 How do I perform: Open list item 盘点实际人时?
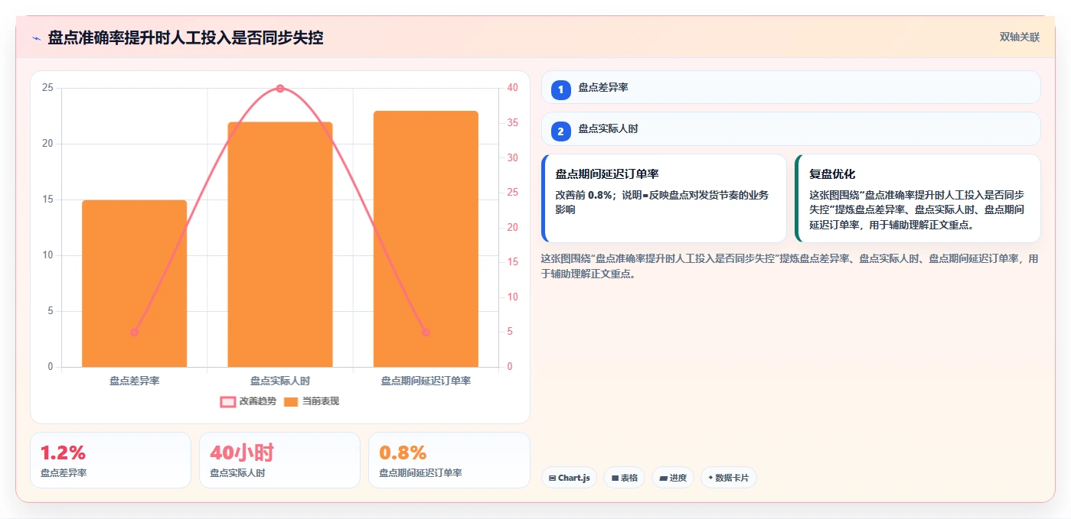[791, 129]
